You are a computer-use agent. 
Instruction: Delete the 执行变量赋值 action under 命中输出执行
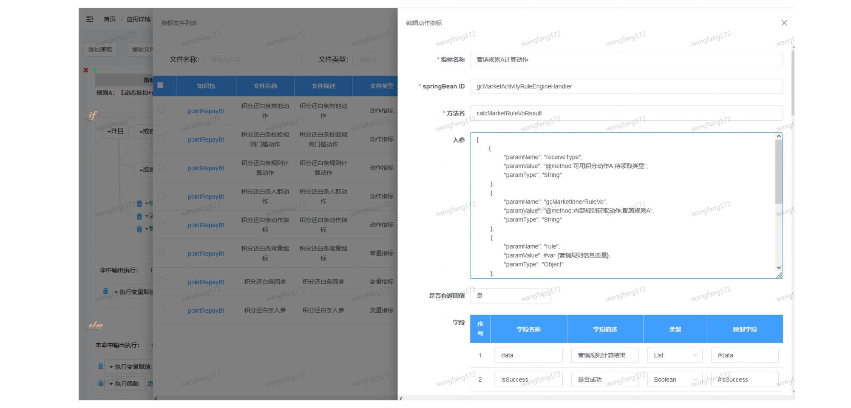click(x=105, y=291)
